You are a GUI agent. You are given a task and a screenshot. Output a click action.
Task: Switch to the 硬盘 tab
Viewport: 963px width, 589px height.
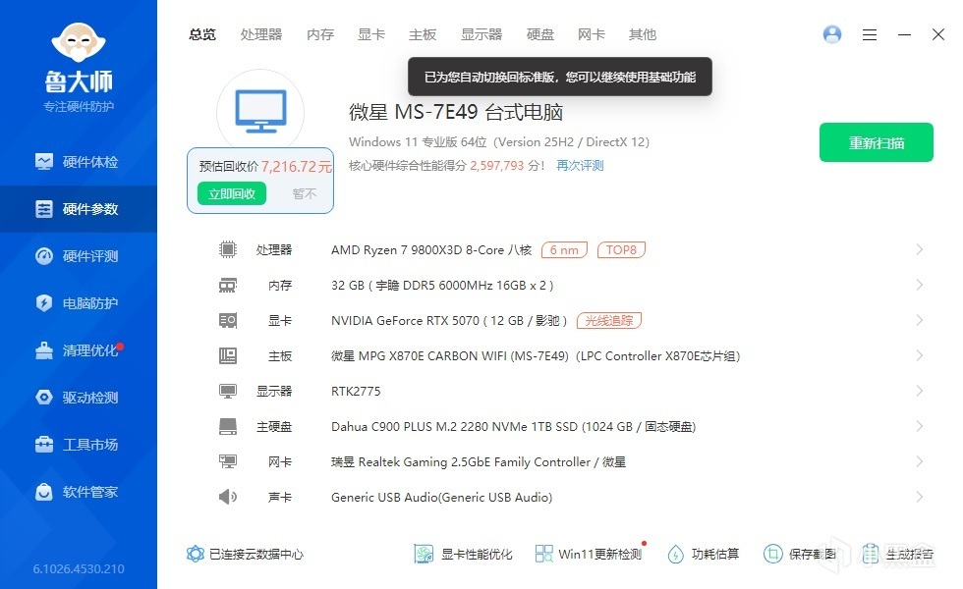click(x=540, y=34)
